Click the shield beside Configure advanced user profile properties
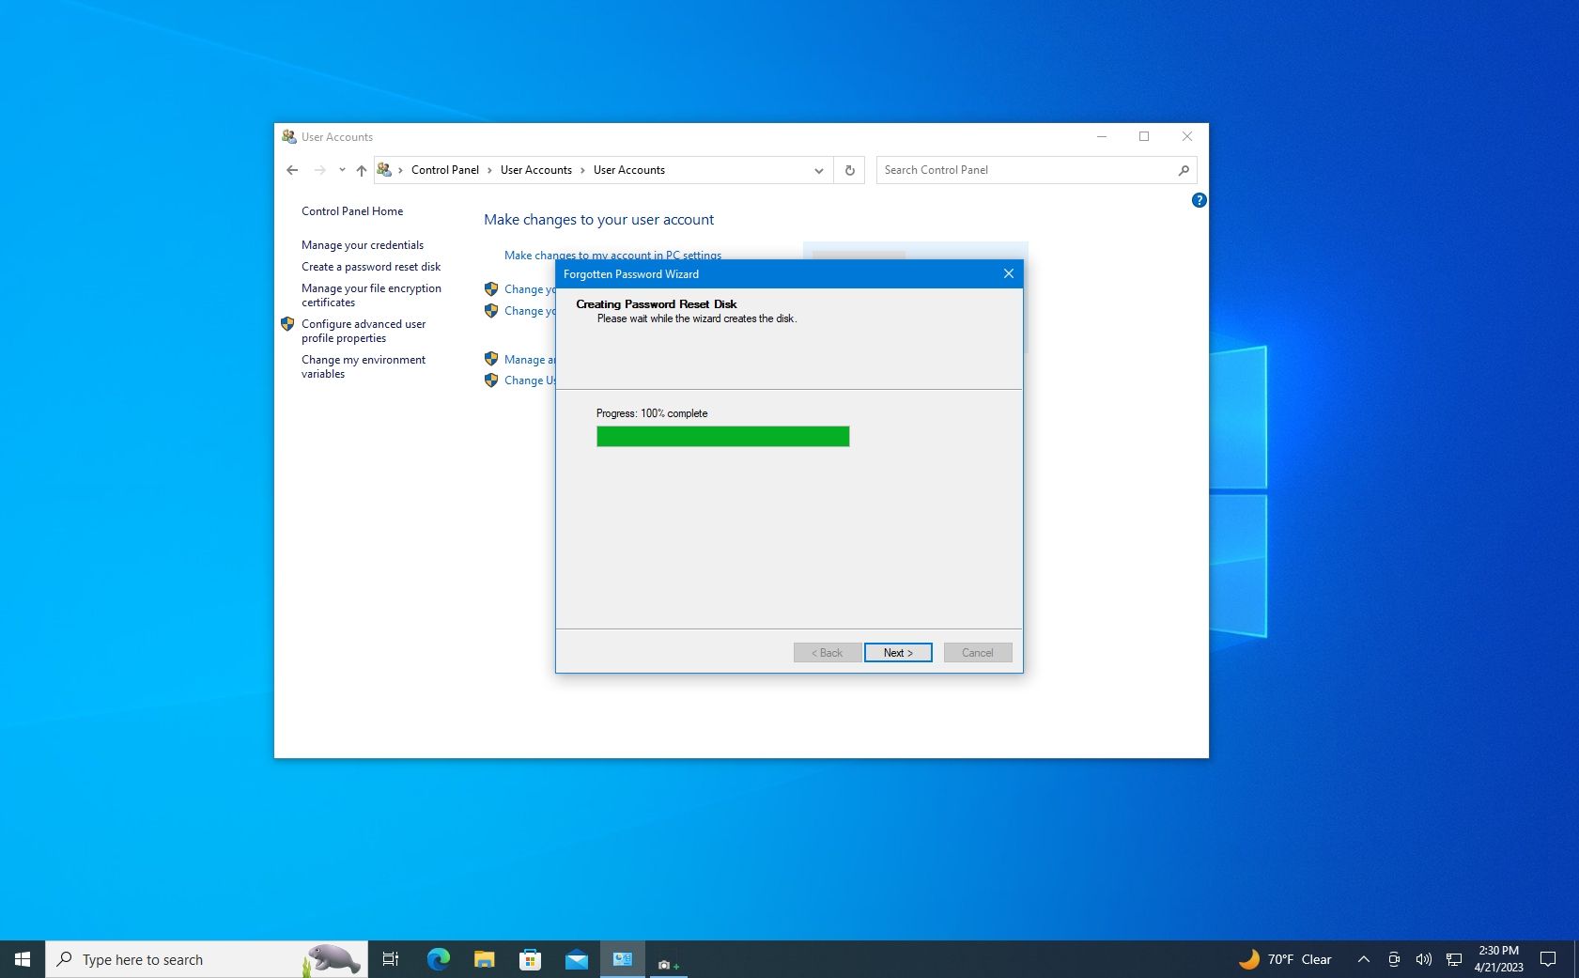1579x978 pixels. pos(287,324)
